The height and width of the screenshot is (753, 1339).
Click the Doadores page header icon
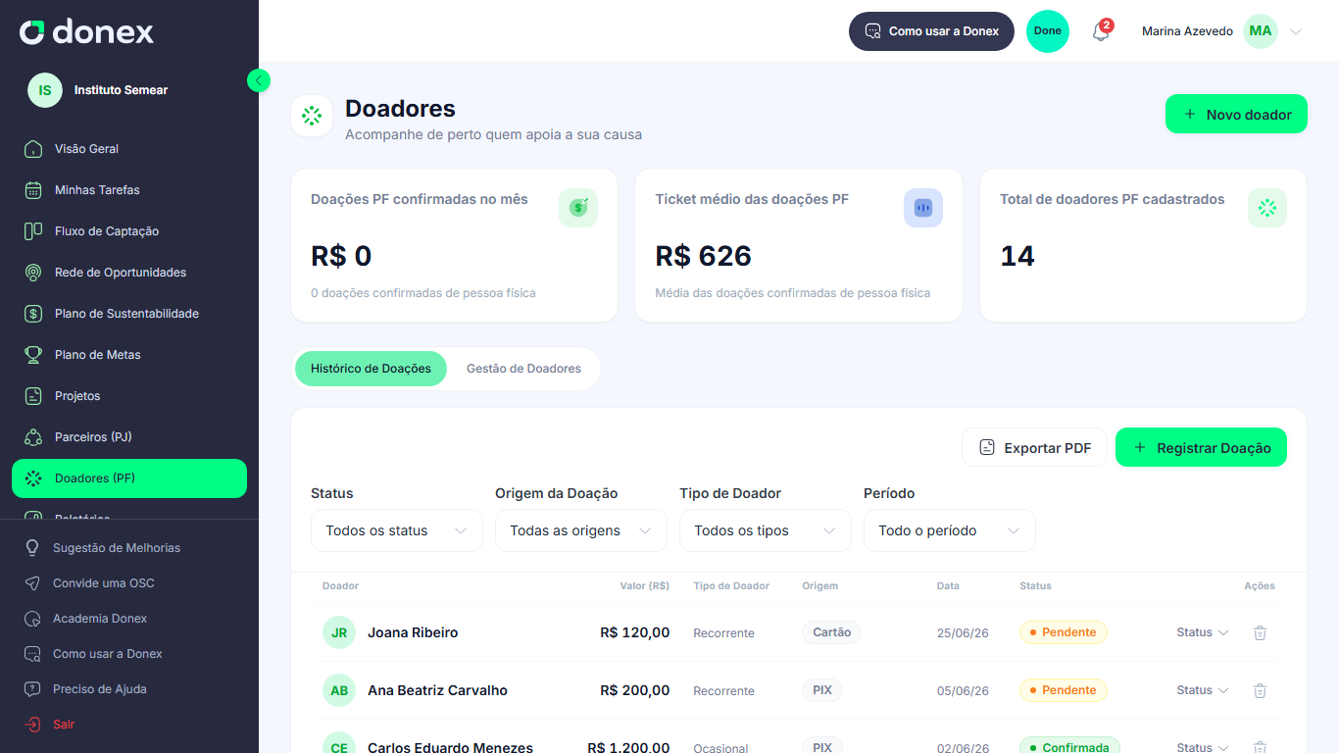tap(312, 116)
